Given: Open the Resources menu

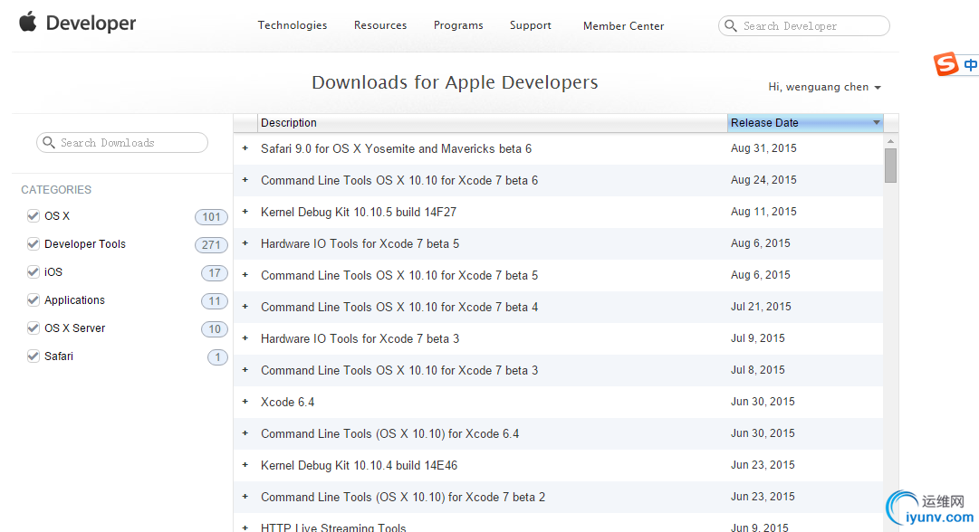Looking at the screenshot, I should pos(380,25).
